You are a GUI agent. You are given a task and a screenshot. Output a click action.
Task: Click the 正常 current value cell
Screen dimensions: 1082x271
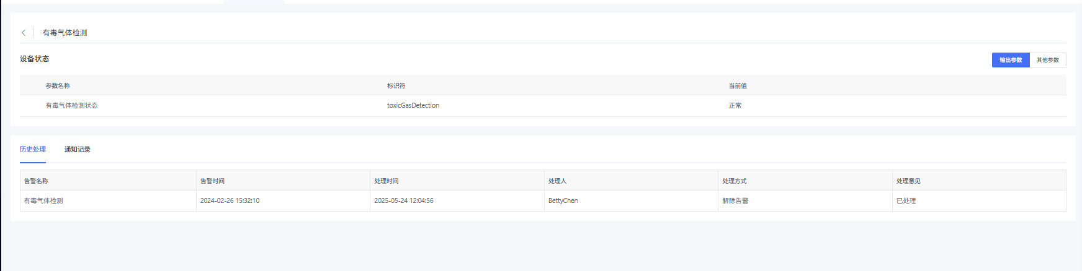tap(735, 106)
